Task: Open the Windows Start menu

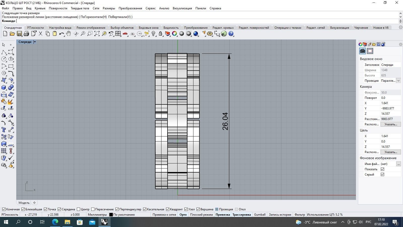Action: coord(6,222)
